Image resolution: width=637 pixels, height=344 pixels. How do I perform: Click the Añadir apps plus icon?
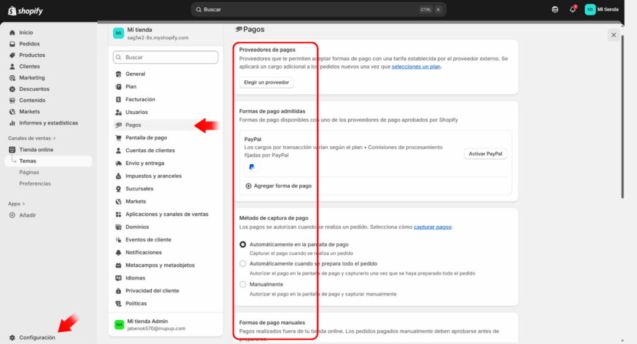12,215
